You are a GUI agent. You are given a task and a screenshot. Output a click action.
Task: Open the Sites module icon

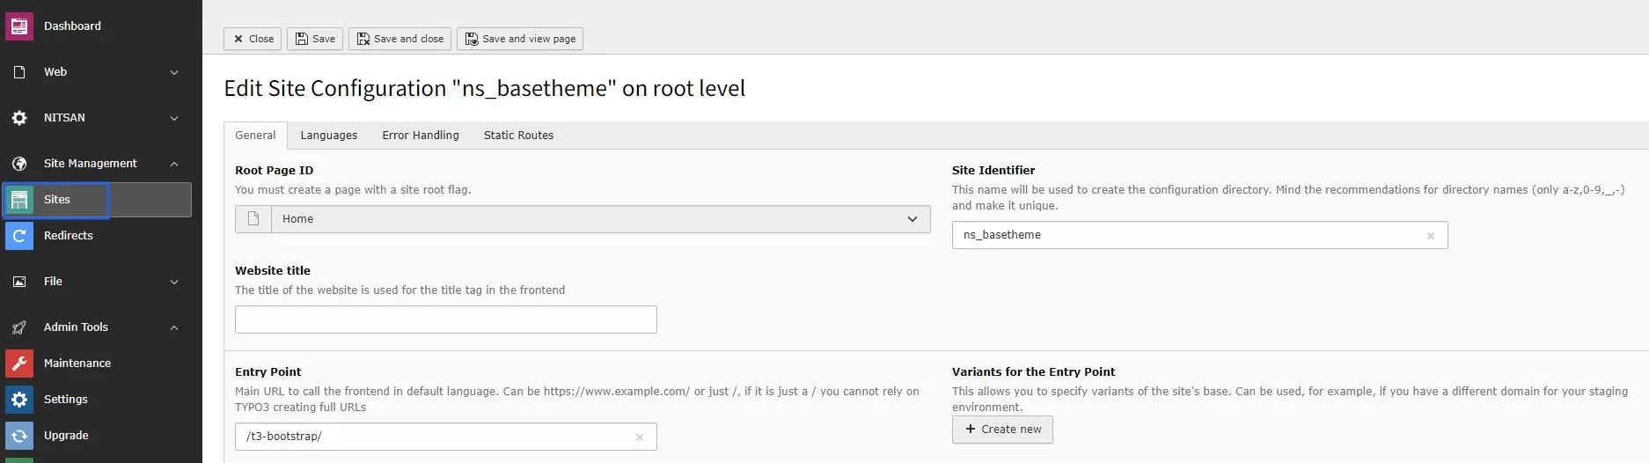pos(19,200)
